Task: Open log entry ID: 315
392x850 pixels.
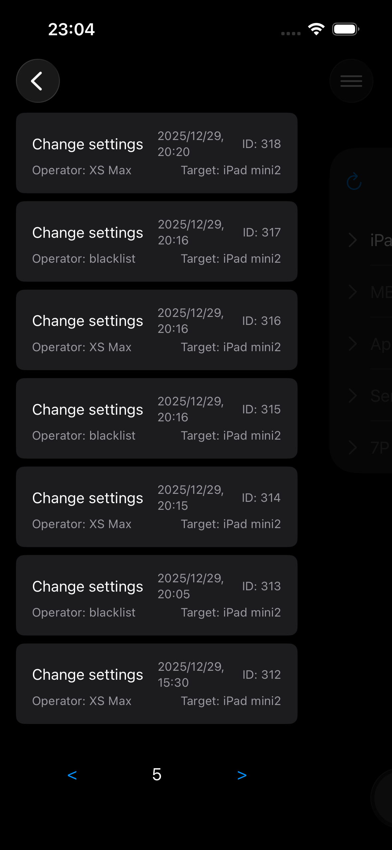Action: (x=157, y=418)
